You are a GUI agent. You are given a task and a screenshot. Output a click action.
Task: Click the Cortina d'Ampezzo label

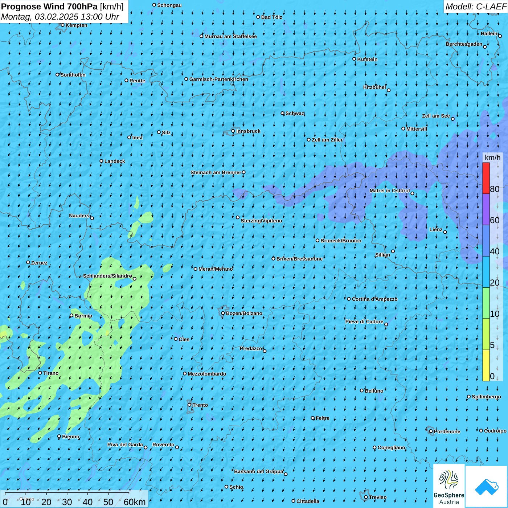tap(374, 299)
